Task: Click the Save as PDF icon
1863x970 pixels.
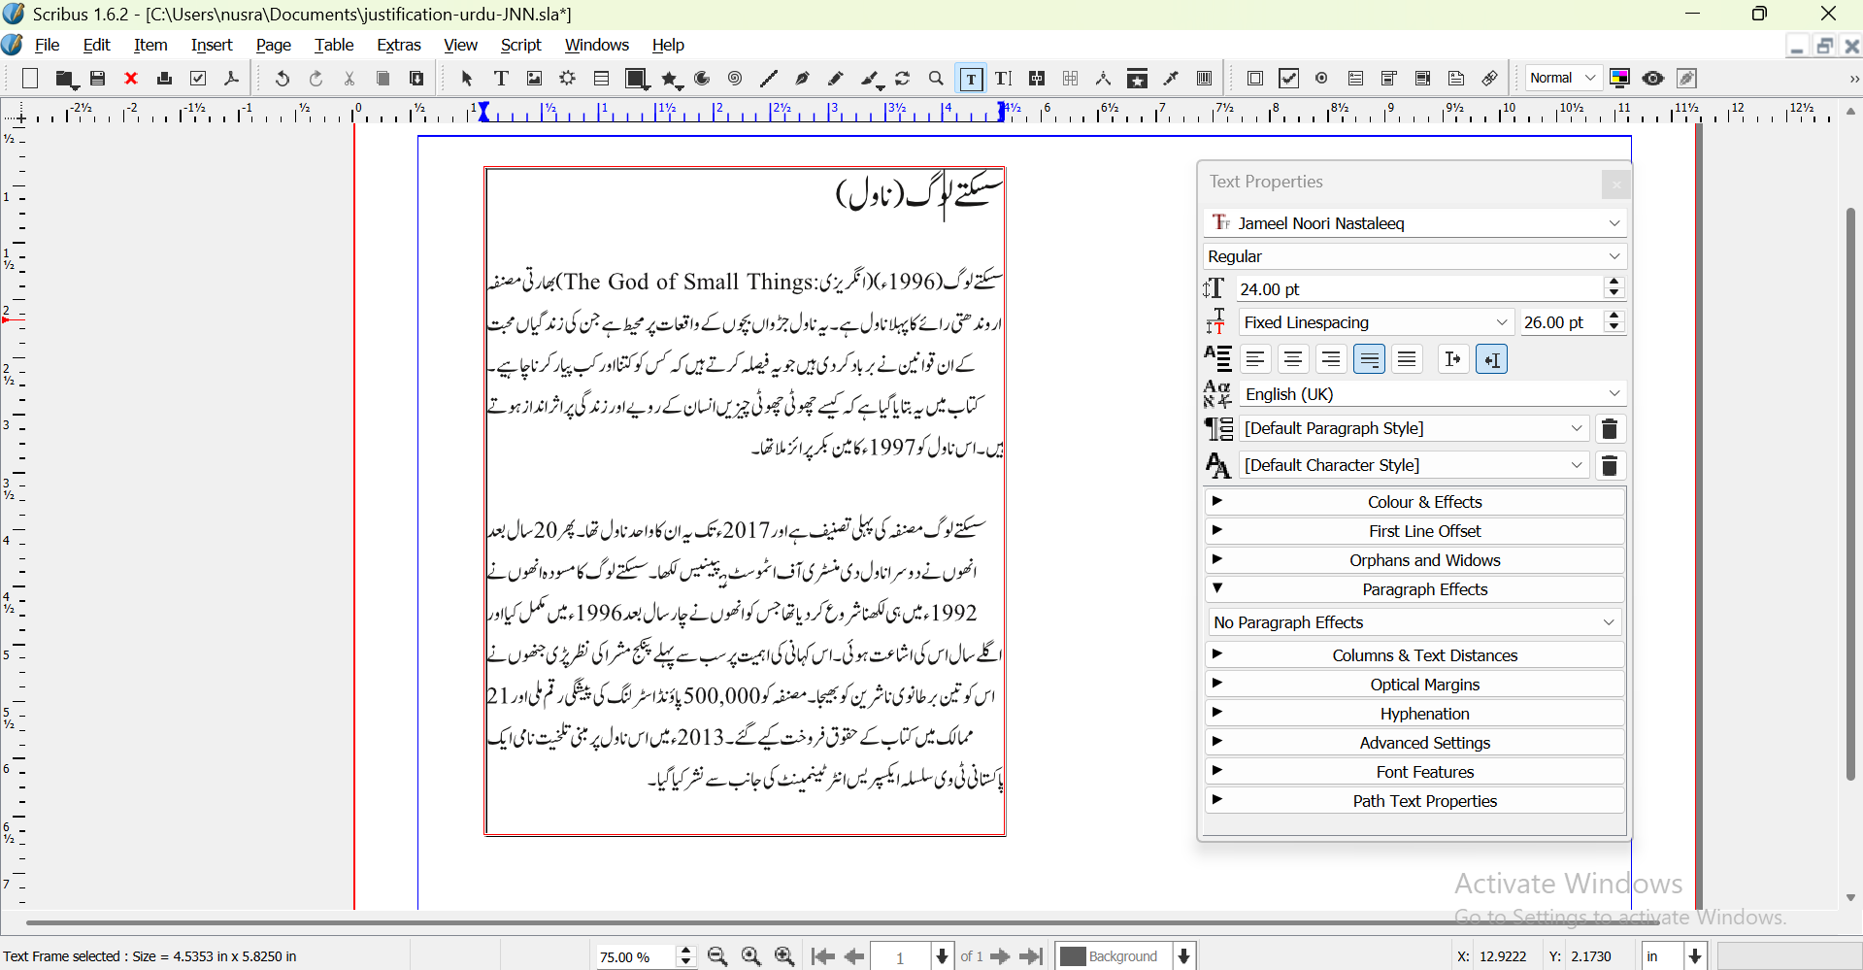Action: [231, 79]
